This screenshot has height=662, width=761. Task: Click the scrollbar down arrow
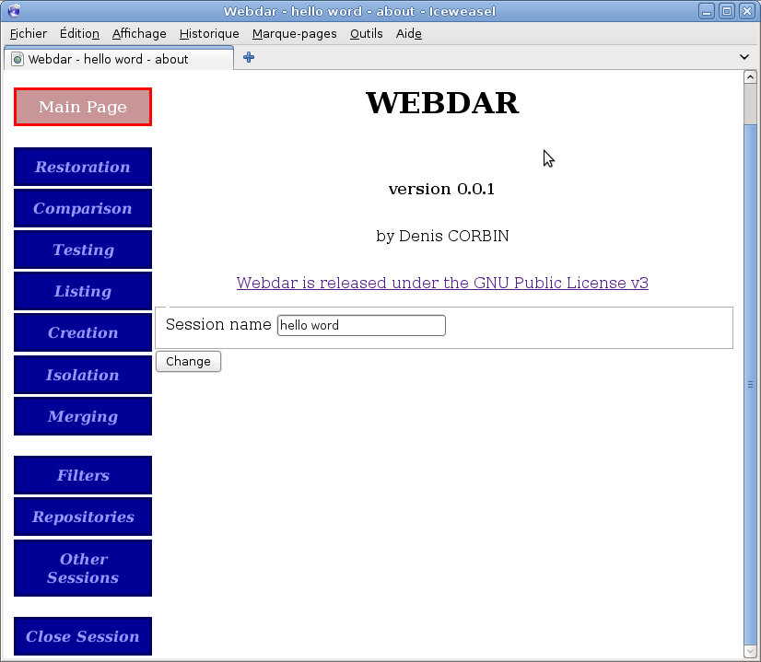[751, 651]
